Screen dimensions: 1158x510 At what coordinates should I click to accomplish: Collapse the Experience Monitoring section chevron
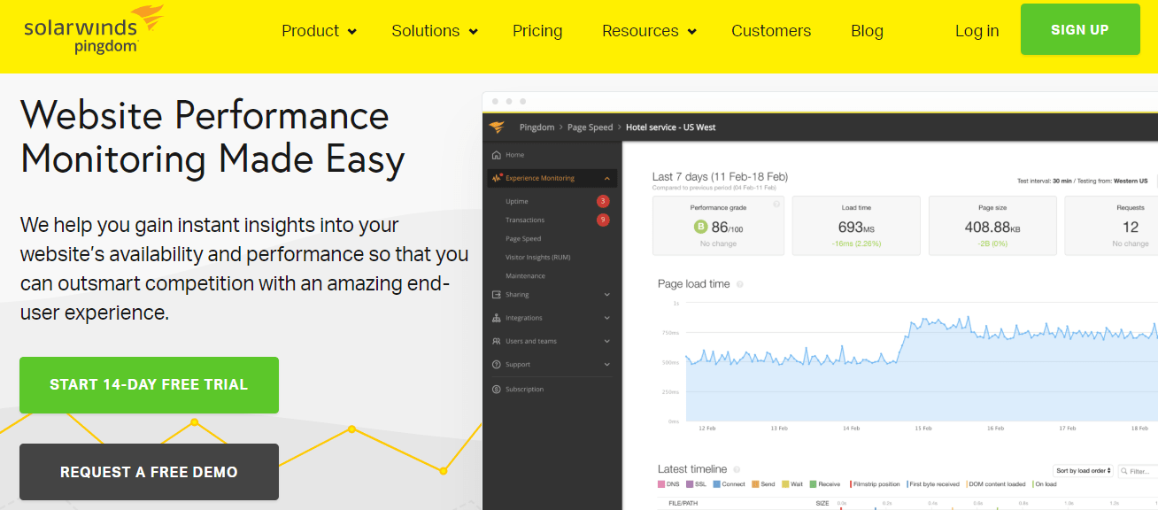(607, 178)
